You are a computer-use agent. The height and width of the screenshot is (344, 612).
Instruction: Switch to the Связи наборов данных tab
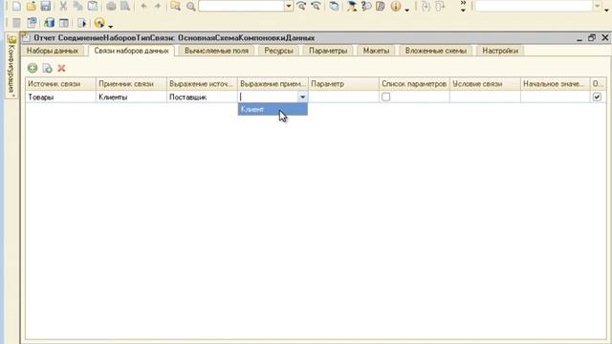tap(132, 51)
